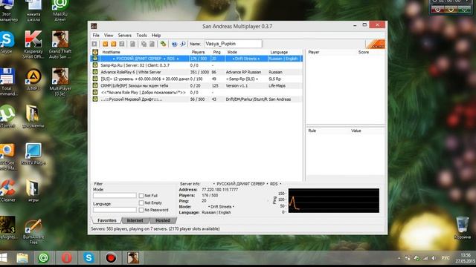Switch to the Internet tab
The width and height of the screenshot is (476, 267).
tap(135, 220)
